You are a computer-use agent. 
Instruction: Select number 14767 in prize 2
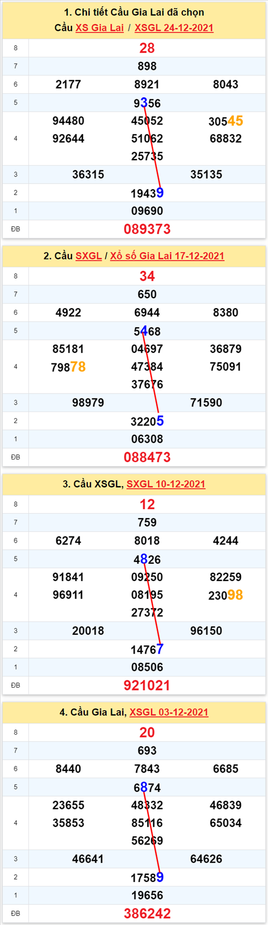coord(147,649)
